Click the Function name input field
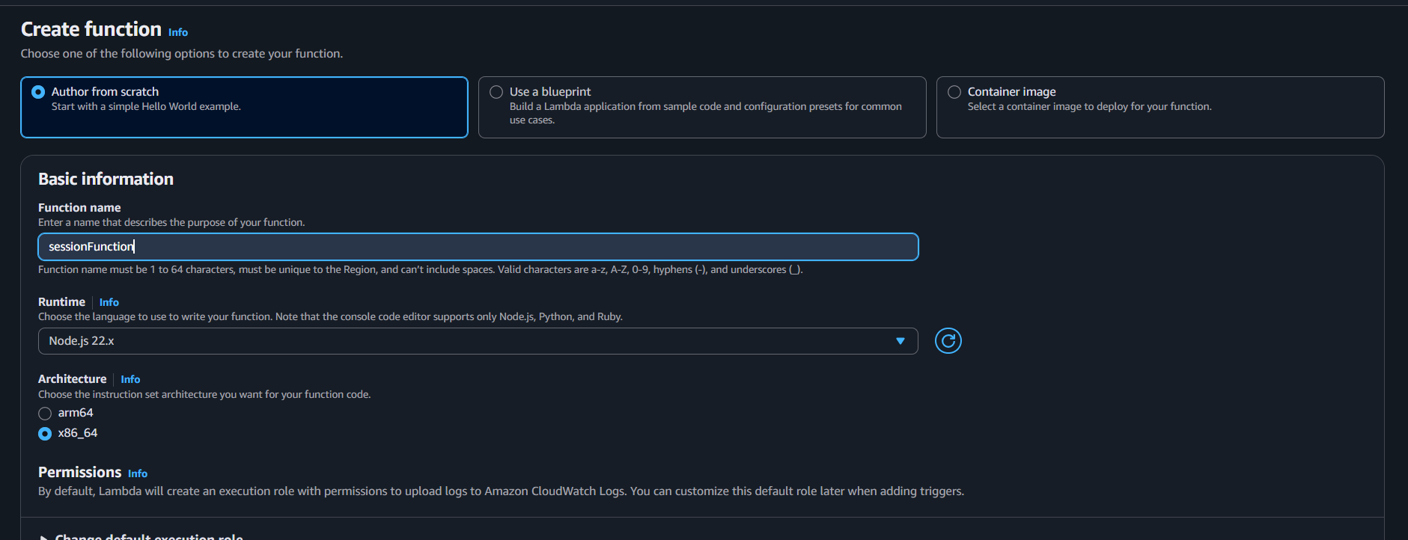Viewport: 1408px width, 540px height. [478, 247]
